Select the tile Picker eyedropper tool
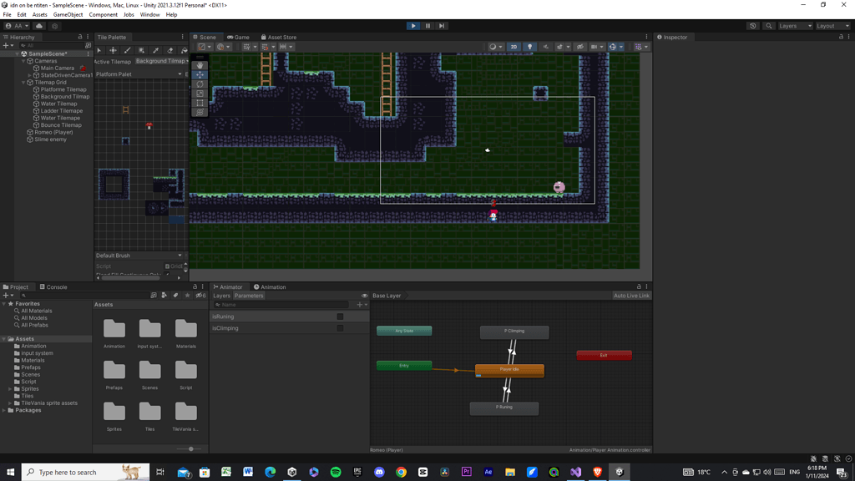The height and width of the screenshot is (481, 855). [x=154, y=51]
